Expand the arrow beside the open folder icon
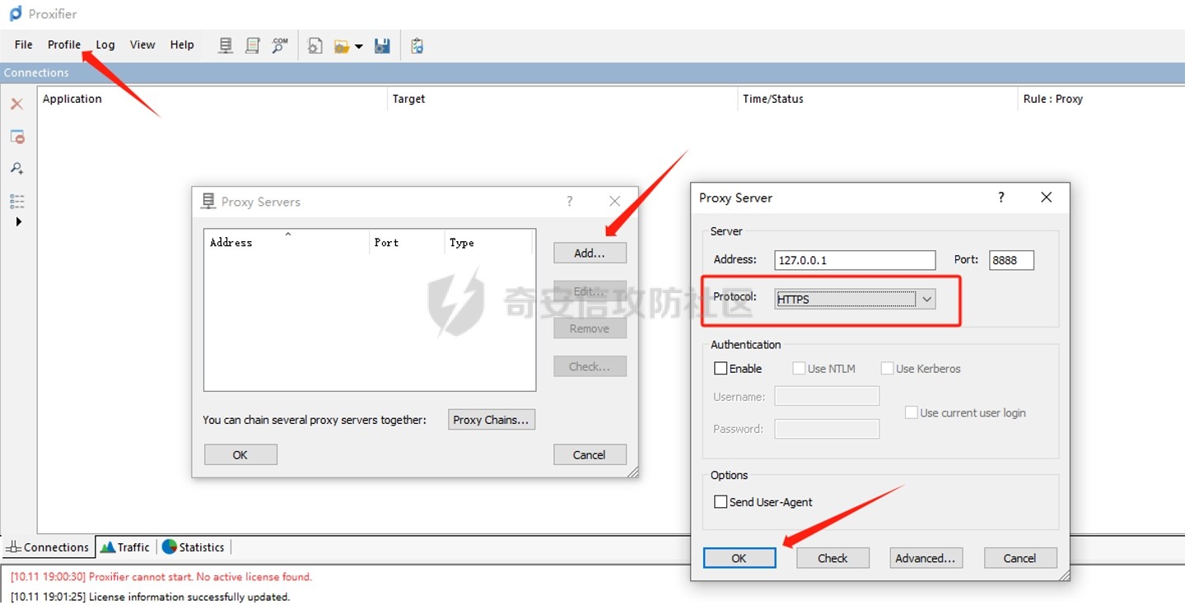The width and height of the screenshot is (1185, 605). pyautogui.click(x=359, y=47)
